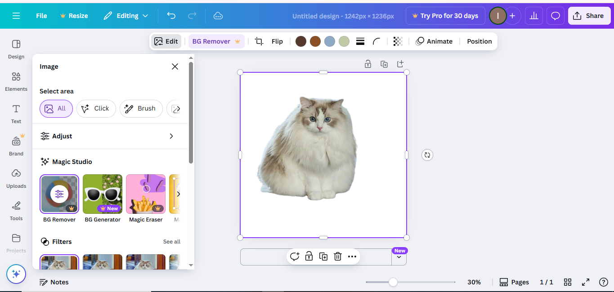Switch to the Position tab
614x292 pixels.
point(479,41)
